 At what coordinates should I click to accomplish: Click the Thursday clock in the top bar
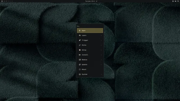(90, 1)
